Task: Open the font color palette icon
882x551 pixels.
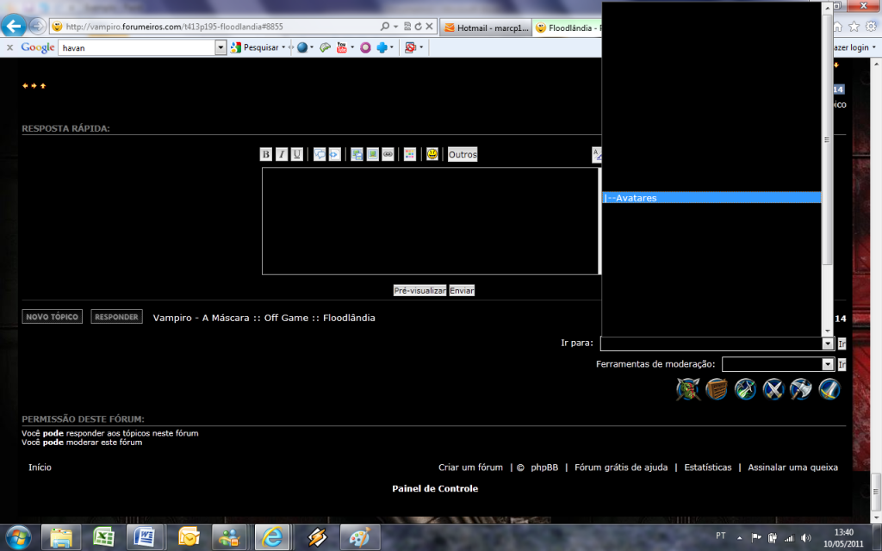Action: click(x=409, y=154)
